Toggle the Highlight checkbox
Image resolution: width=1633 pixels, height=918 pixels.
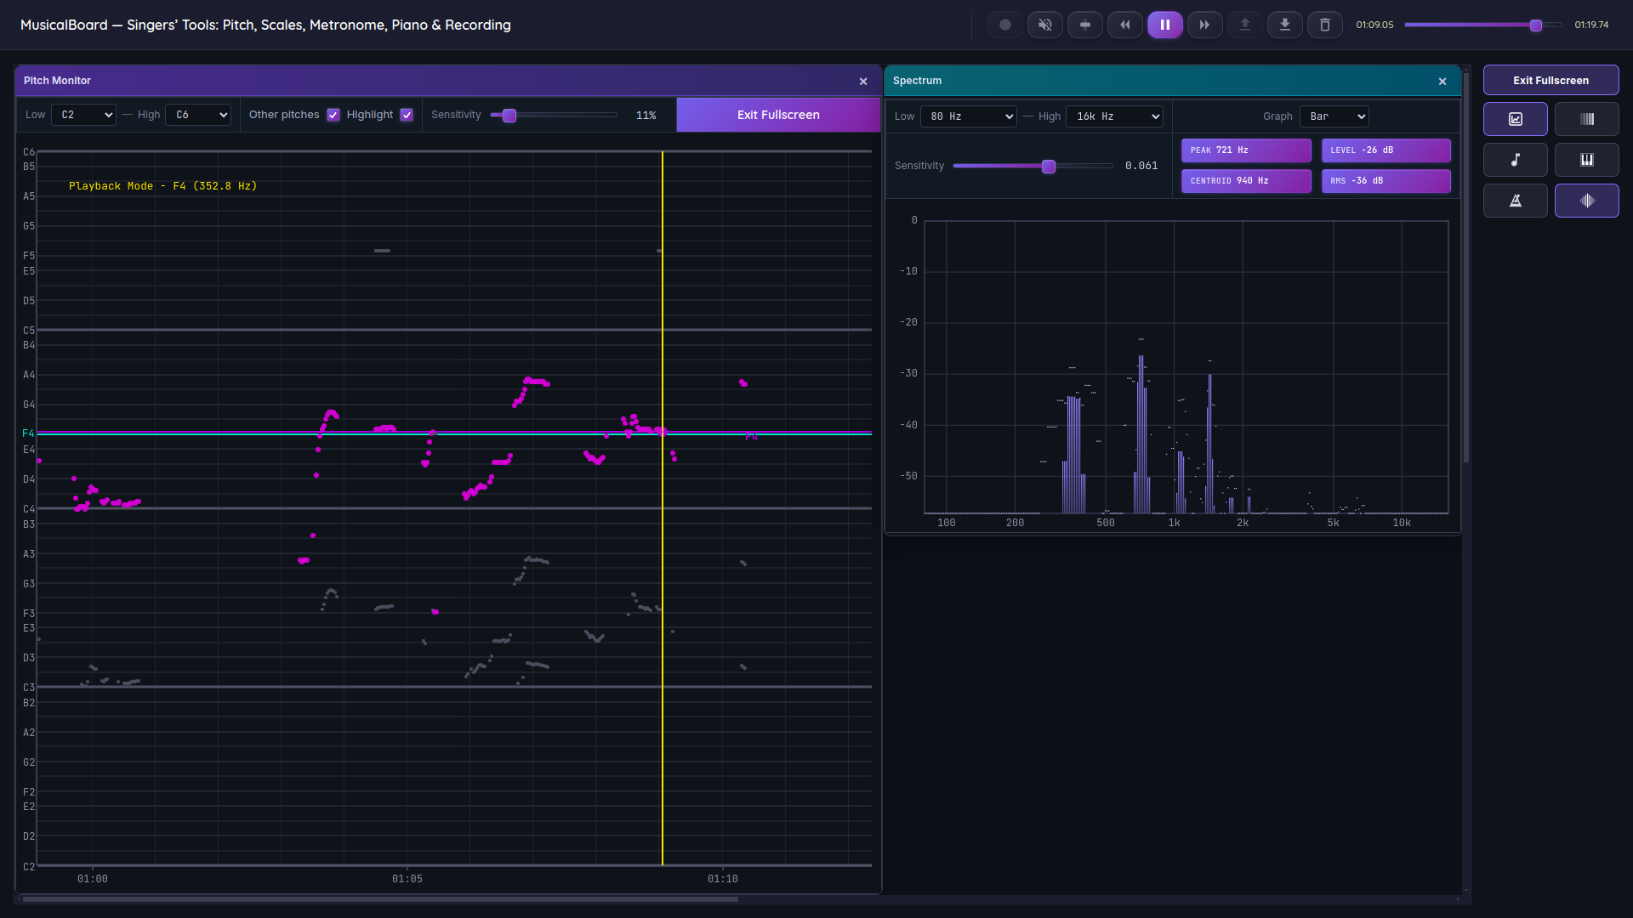click(x=407, y=115)
